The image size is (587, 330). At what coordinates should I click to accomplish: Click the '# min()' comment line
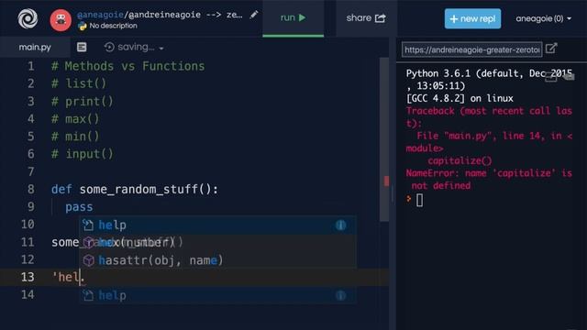coord(75,137)
